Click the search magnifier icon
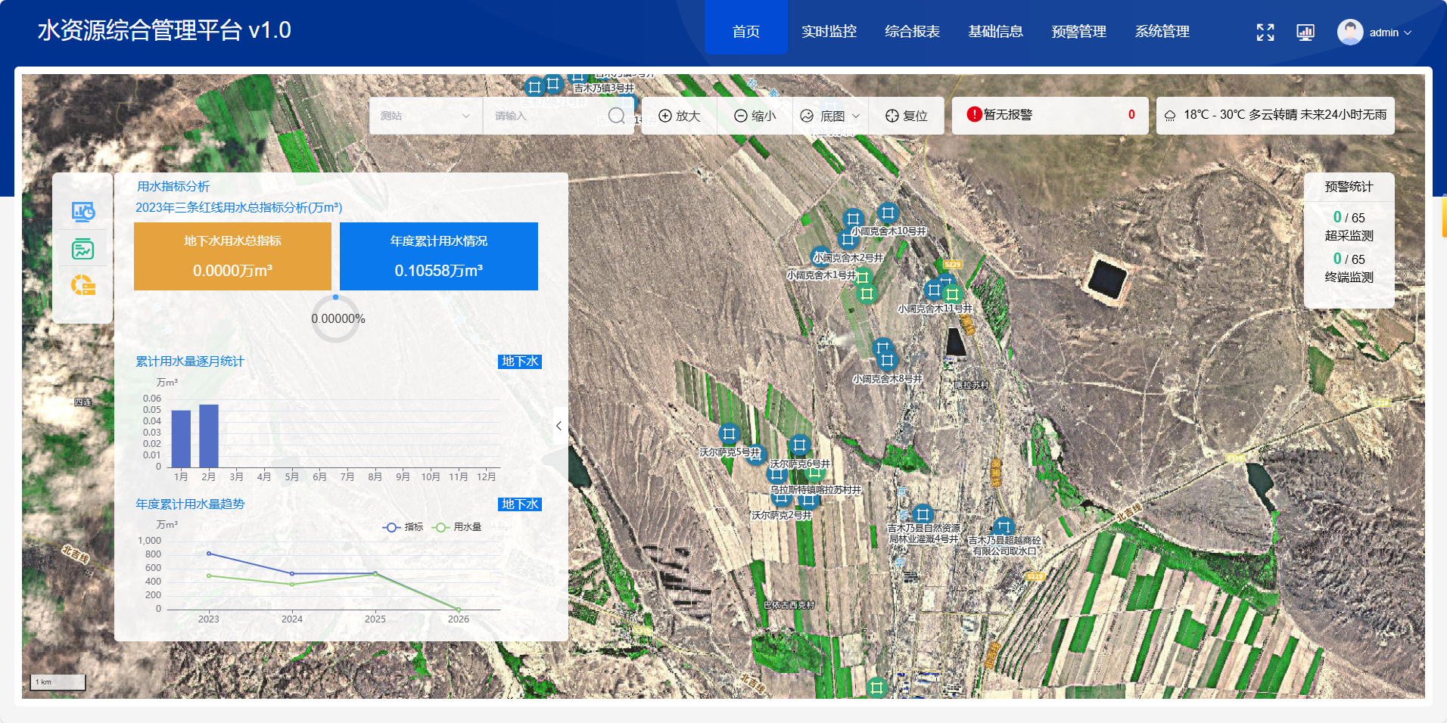This screenshot has height=723, width=1447. 616,116
